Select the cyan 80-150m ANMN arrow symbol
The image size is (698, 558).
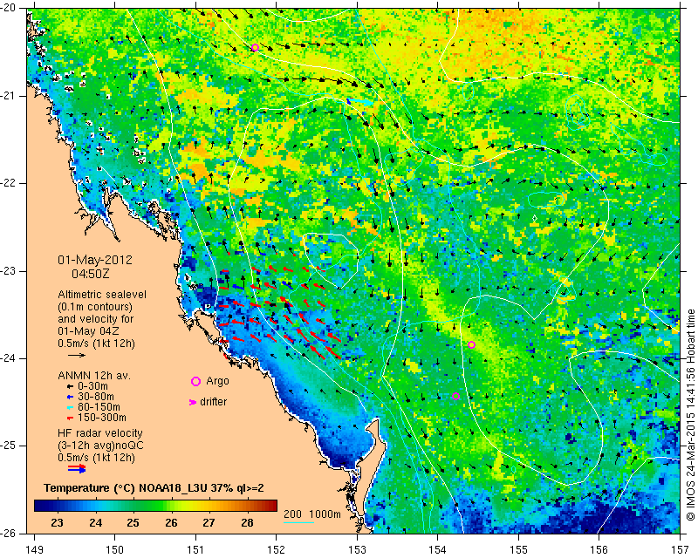(70, 407)
